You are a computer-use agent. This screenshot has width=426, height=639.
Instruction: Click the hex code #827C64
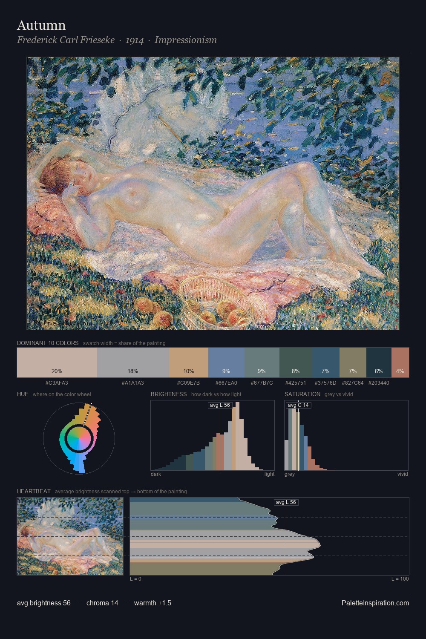[x=353, y=383]
